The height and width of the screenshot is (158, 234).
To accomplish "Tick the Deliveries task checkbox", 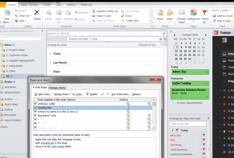I will (201, 145).
